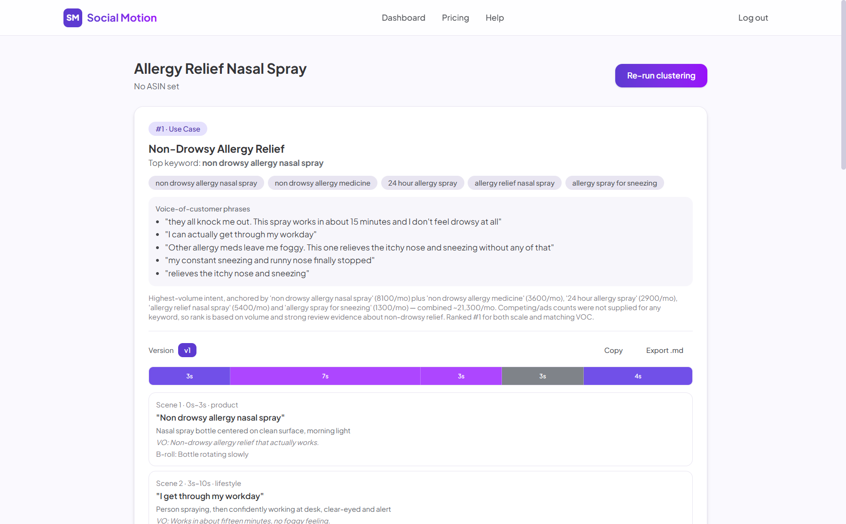Select the gray 3s timeline segment
Image resolution: width=846 pixels, height=524 pixels.
pyautogui.click(x=542, y=376)
